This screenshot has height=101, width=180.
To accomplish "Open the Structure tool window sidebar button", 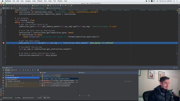I will click(x=1, y=20).
